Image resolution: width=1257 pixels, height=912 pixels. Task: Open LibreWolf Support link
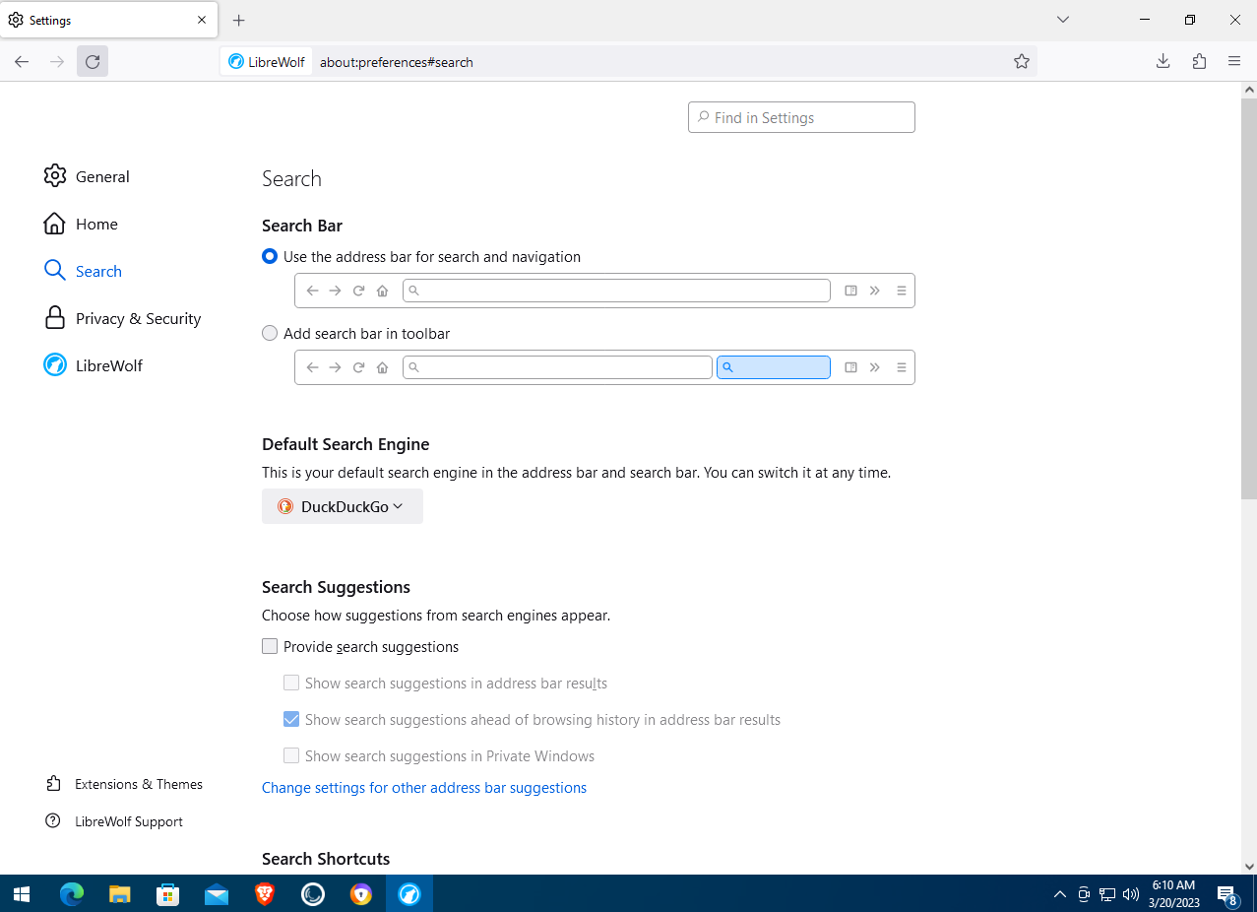(114, 821)
